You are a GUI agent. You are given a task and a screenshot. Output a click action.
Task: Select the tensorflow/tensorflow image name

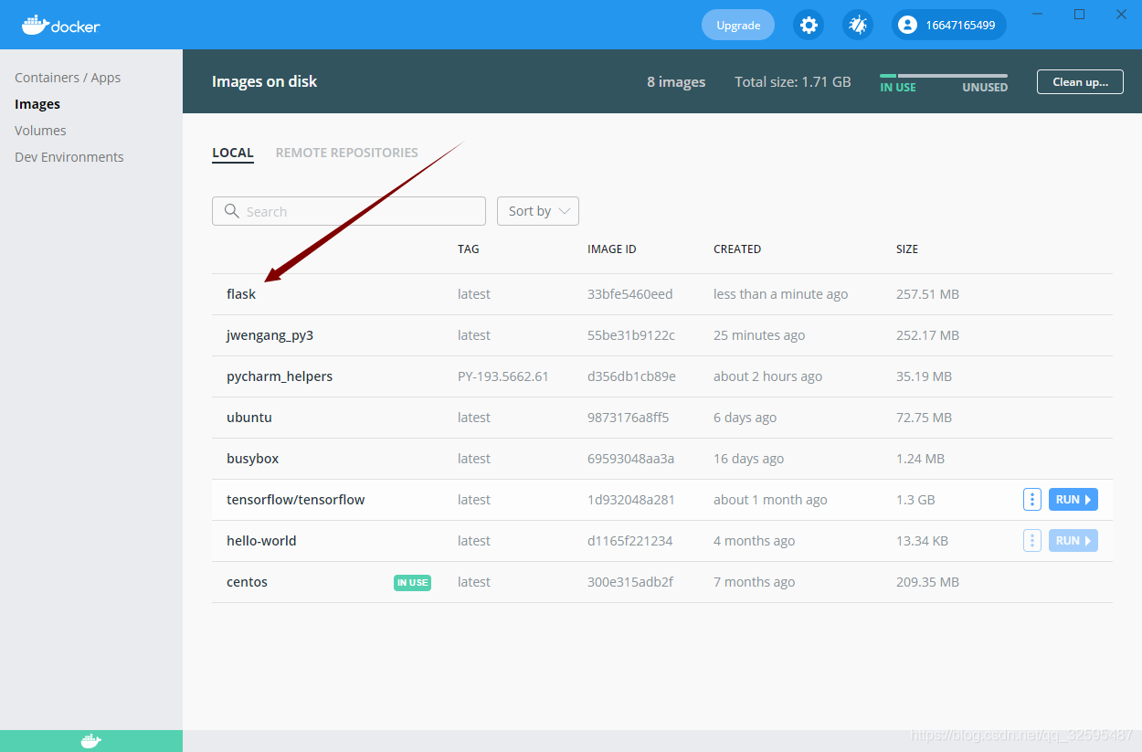tap(296, 500)
